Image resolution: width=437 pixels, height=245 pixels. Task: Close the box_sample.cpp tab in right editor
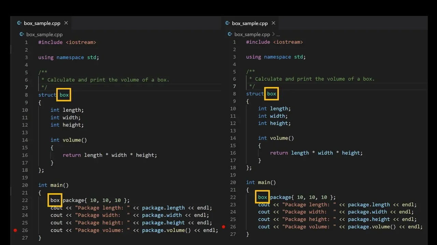[273, 23]
